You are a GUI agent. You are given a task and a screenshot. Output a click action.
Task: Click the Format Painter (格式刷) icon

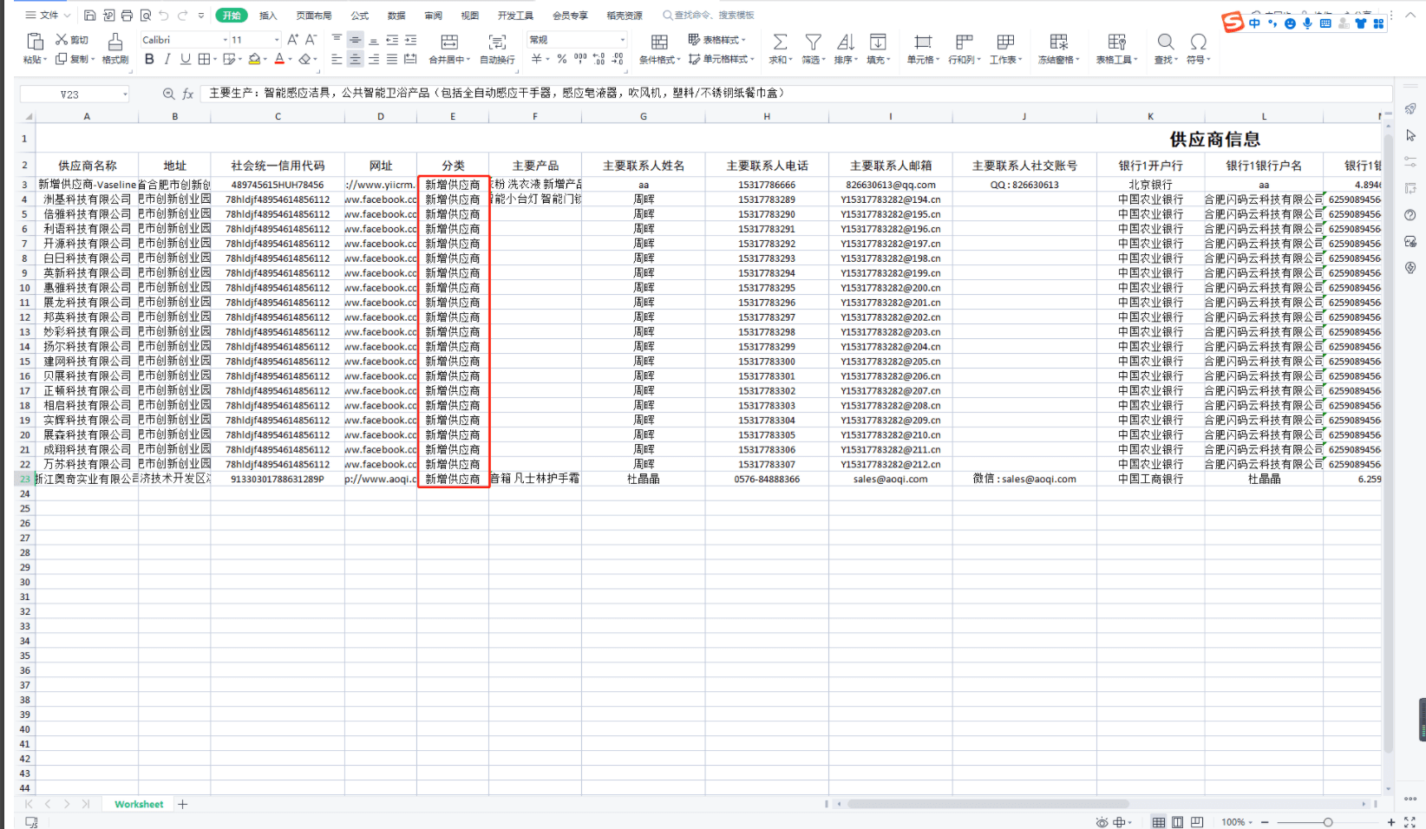tap(114, 42)
